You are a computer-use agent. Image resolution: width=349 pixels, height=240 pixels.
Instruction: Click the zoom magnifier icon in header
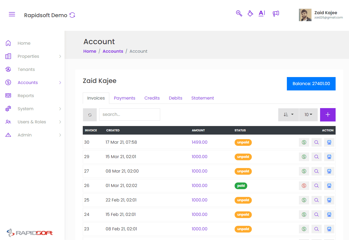pyautogui.click(x=239, y=13)
